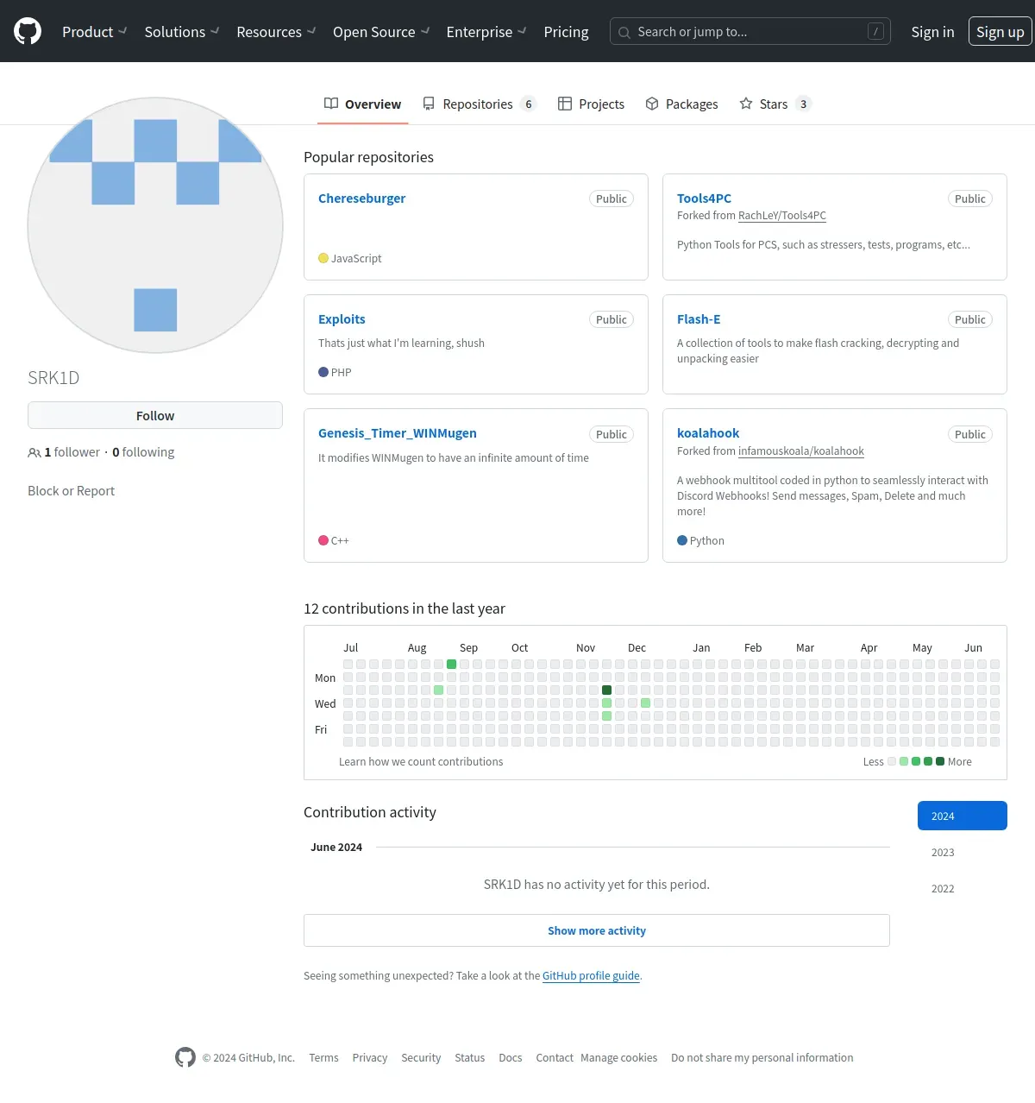Select the 2022 contribution year
Image resolution: width=1035 pixels, height=1103 pixels.
coord(963,888)
